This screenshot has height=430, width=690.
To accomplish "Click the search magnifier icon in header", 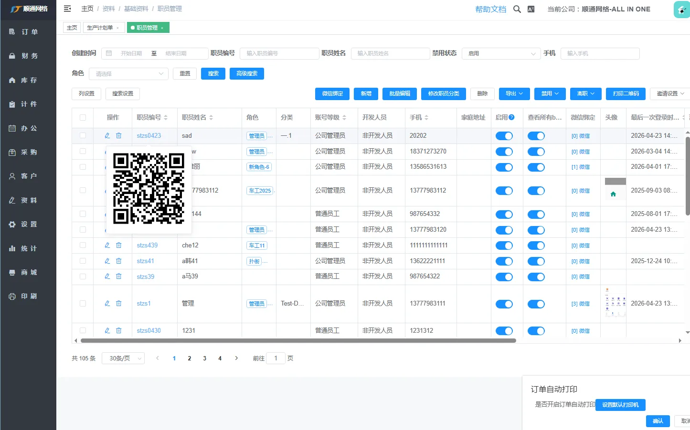I will [x=517, y=9].
